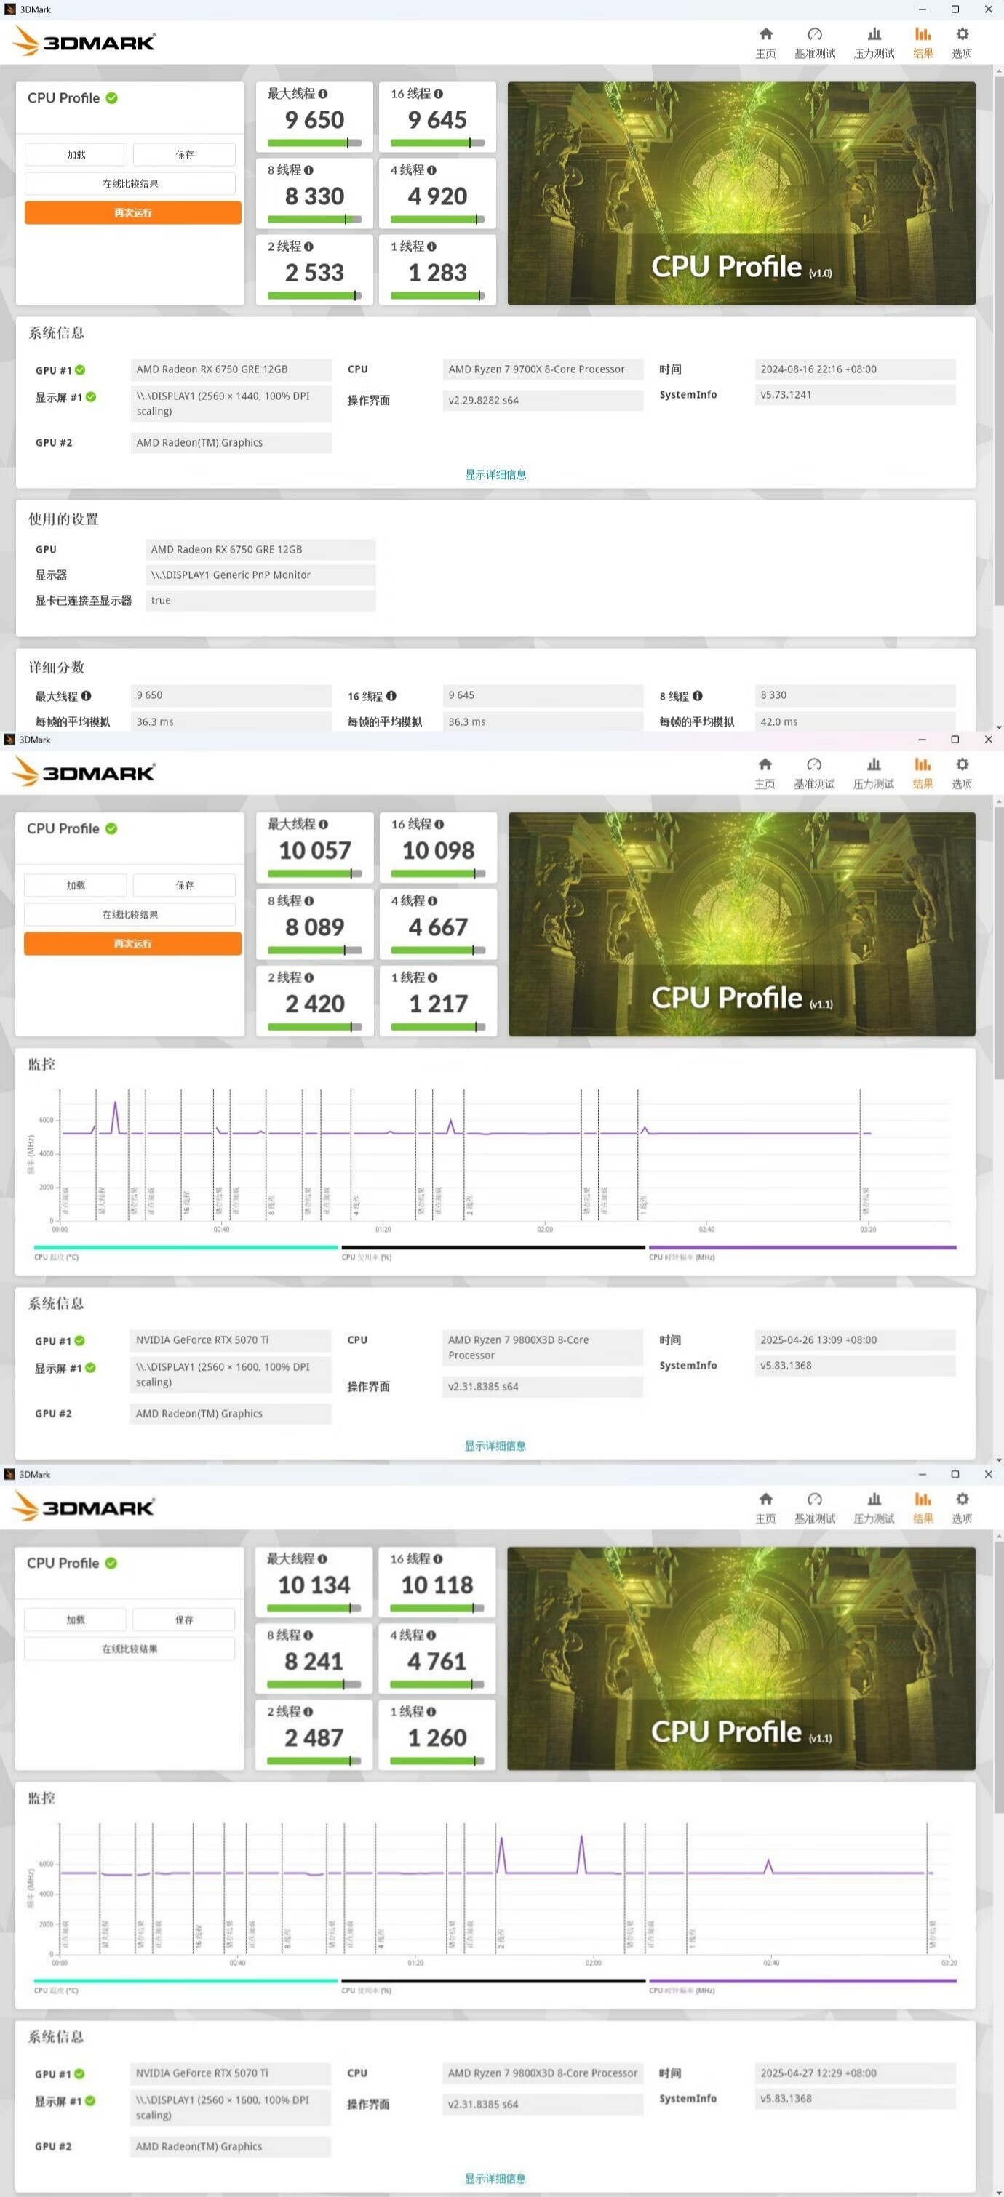Open Stress Test icon in bottom window
This screenshot has height=2197, width=1004.
874,1499
